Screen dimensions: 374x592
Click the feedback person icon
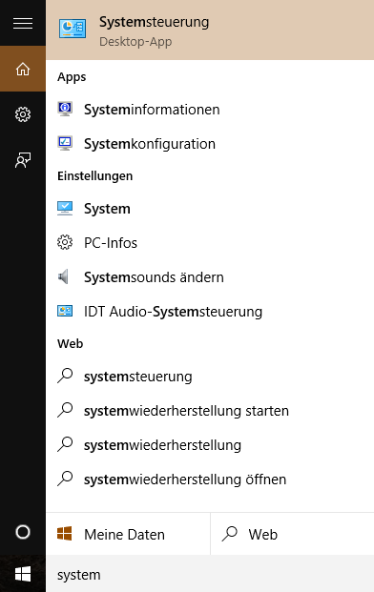pyautogui.click(x=23, y=160)
